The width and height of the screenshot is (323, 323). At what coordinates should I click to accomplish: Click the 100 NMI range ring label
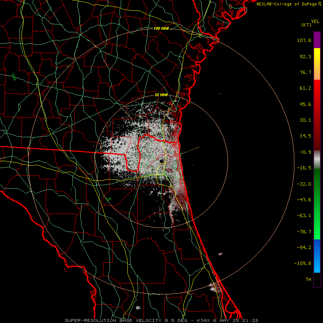click(161, 28)
